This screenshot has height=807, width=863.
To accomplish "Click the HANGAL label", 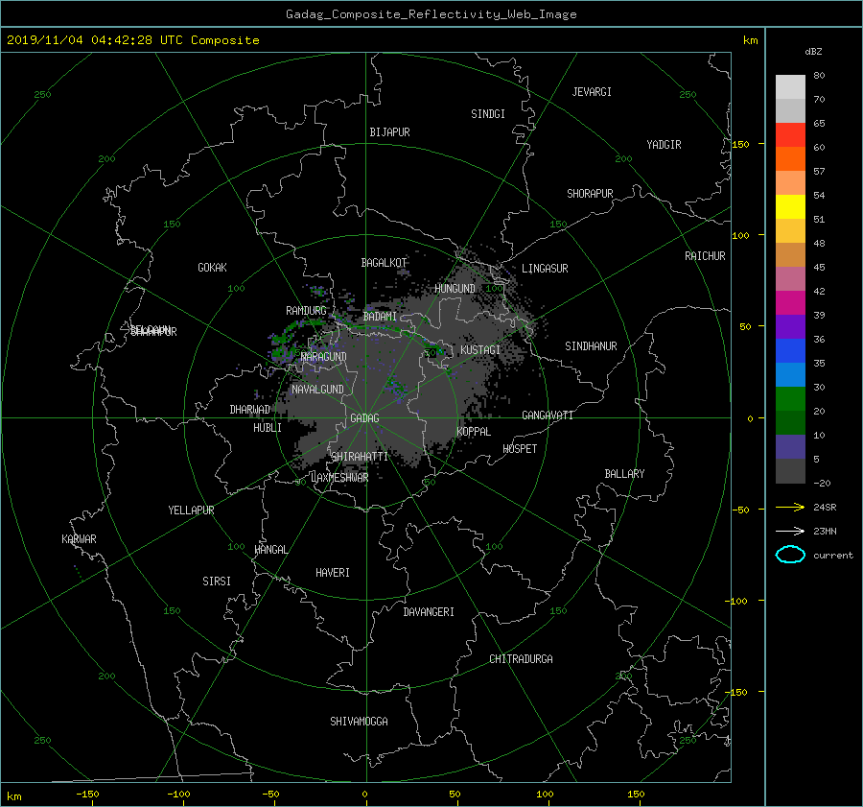I will coord(271,550).
